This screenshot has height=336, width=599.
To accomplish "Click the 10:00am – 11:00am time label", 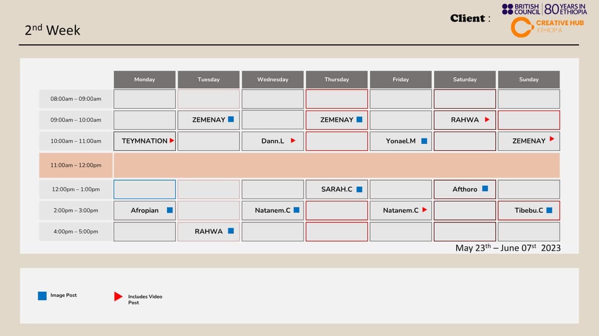I will click(x=76, y=141).
